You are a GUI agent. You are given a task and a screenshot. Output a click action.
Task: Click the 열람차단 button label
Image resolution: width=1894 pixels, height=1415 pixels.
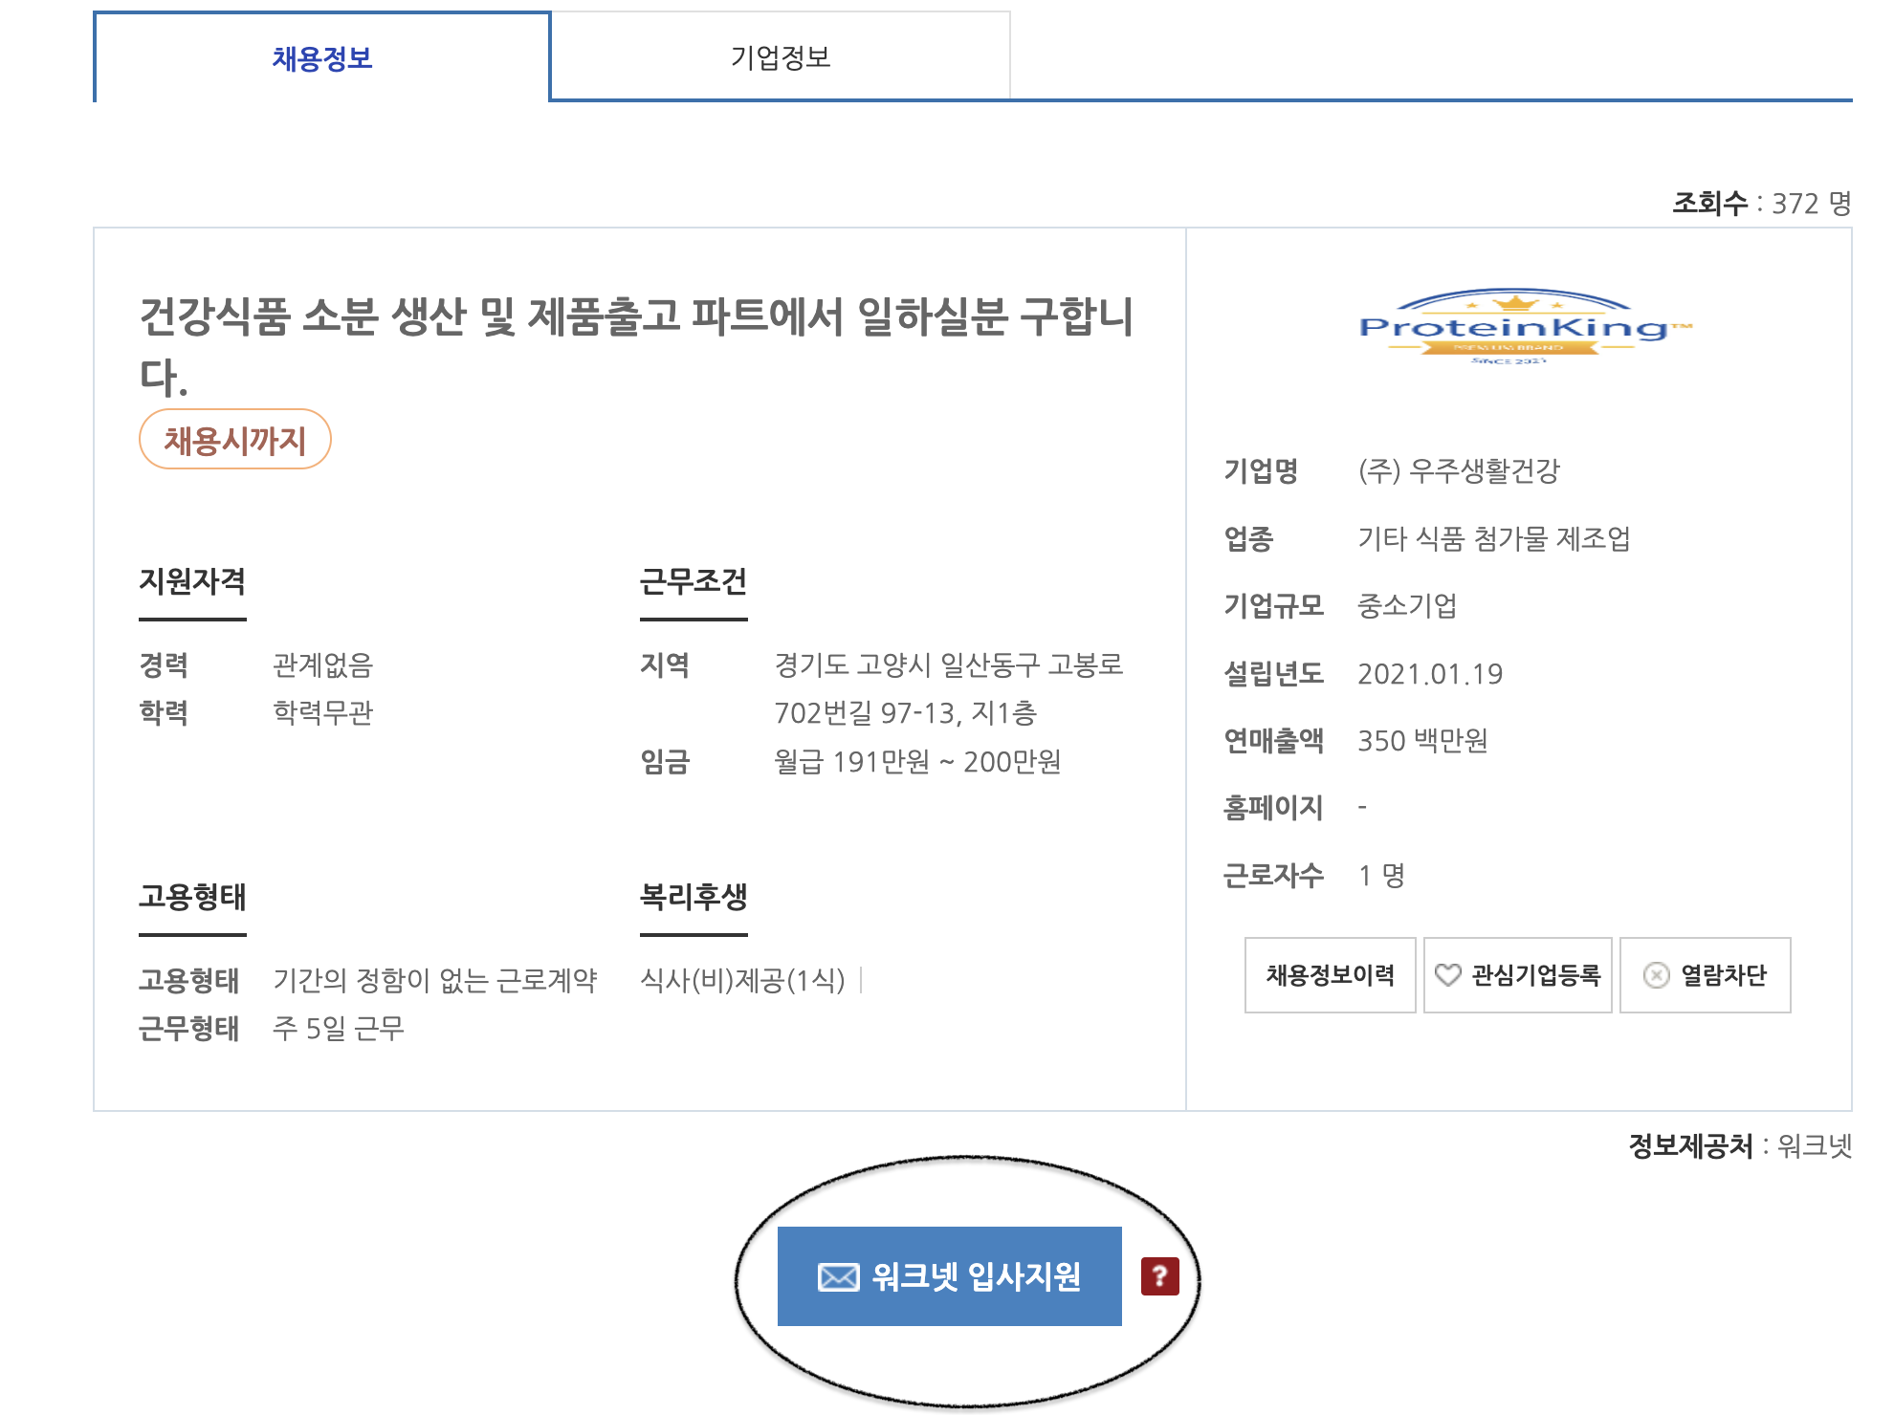click(x=1724, y=975)
